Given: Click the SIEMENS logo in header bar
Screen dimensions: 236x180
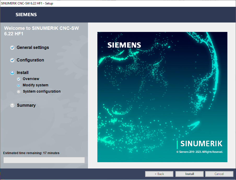Looking at the screenshot, I should tap(26, 15).
